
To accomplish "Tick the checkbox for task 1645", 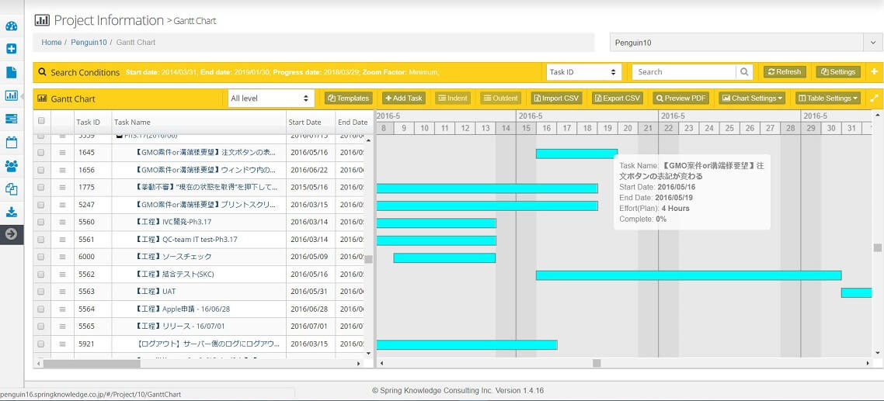I will 41,153.
